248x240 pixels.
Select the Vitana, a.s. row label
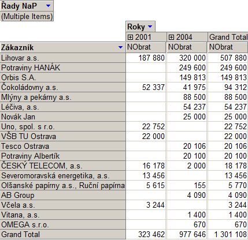pyautogui.click(x=63, y=215)
